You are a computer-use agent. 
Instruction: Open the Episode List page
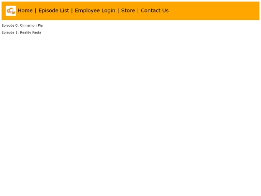54,11
